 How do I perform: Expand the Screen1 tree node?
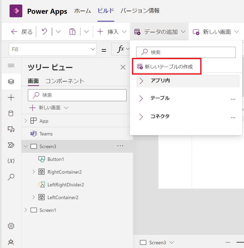(x=25, y=210)
